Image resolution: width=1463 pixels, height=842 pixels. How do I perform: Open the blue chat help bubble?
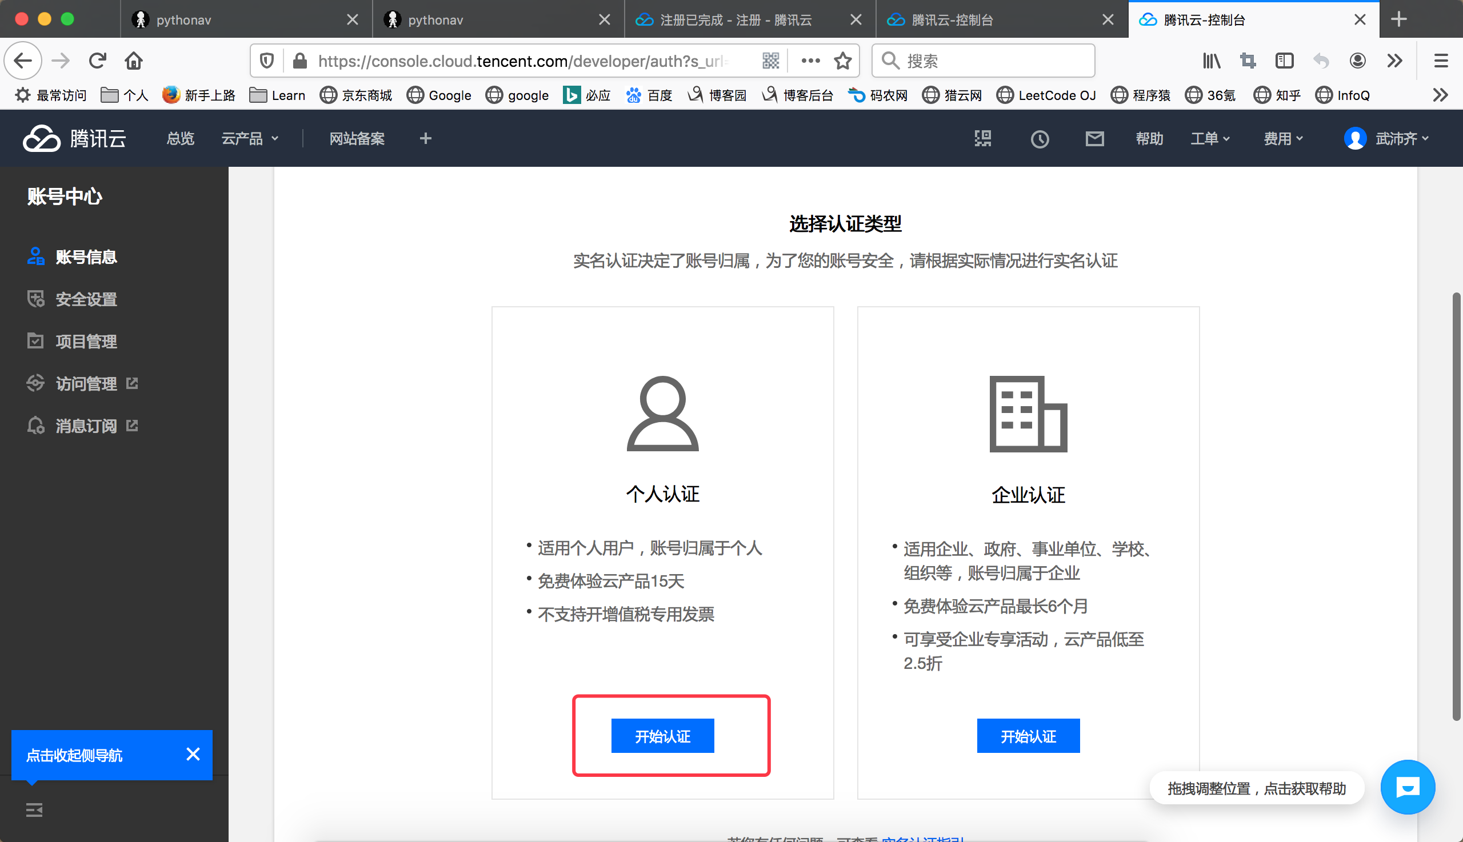pos(1408,788)
